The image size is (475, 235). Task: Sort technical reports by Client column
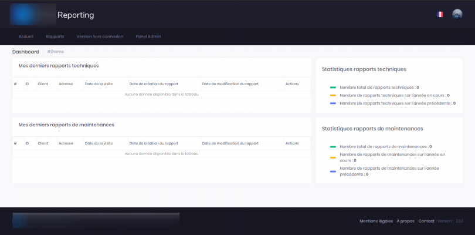tap(43, 84)
